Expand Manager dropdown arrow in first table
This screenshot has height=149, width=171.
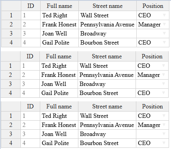164,24
